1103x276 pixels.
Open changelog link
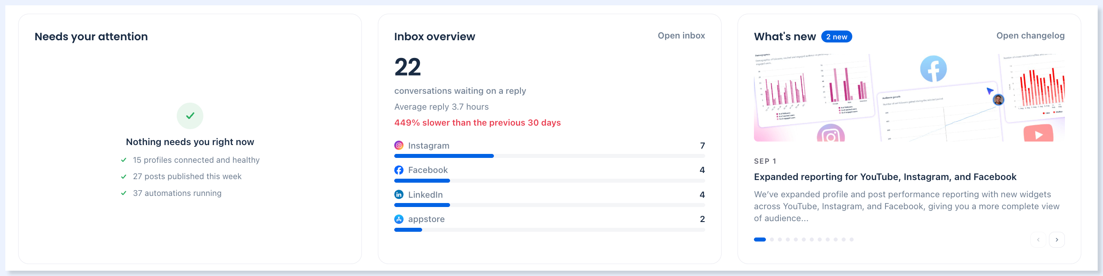pyautogui.click(x=1030, y=36)
